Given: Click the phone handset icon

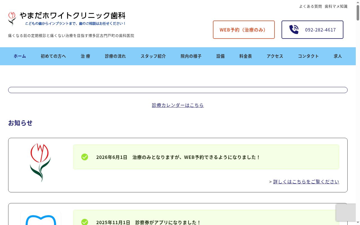Looking at the screenshot, I should coord(294,30).
